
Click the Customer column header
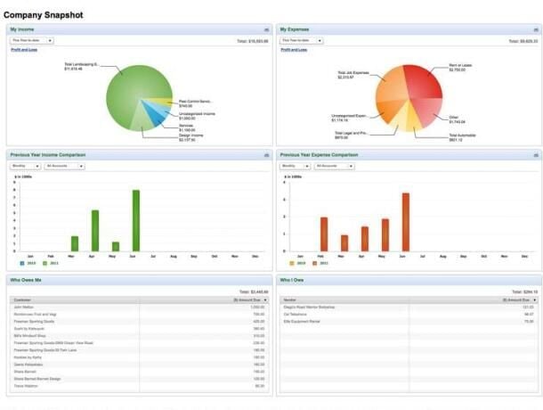[x=75, y=299]
